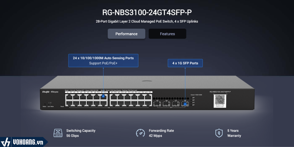This screenshot has width=294, height=147.
Task: Click the Switching Capacity switch icon
Action: pyautogui.click(x=58, y=133)
